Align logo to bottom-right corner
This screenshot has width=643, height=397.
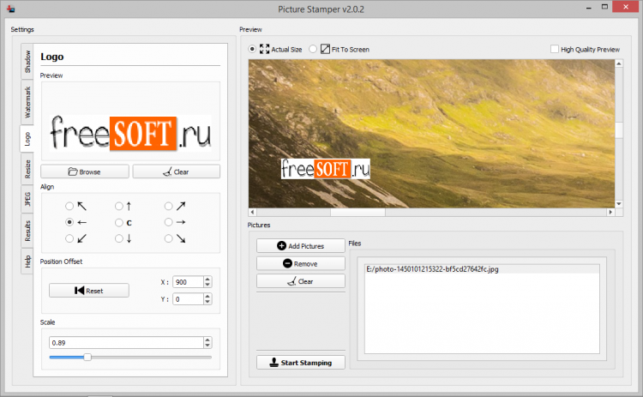tap(169, 238)
